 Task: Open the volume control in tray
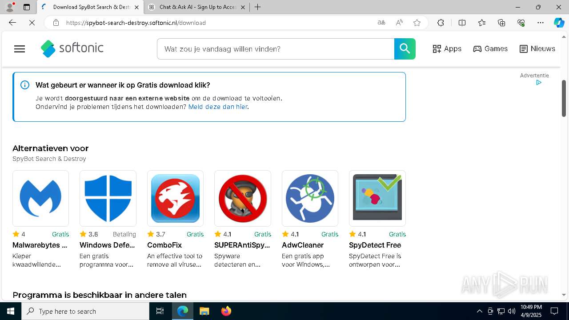pyautogui.click(x=512, y=311)
